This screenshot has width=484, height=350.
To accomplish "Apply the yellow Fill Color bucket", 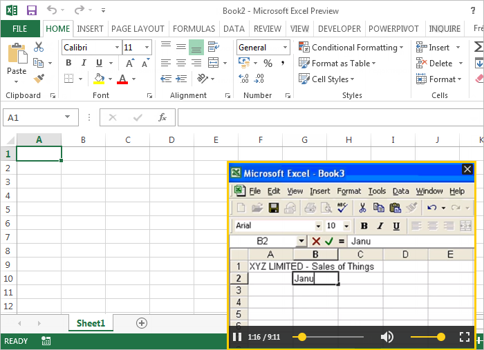I will pyautogui.click(x=99, y=79).
